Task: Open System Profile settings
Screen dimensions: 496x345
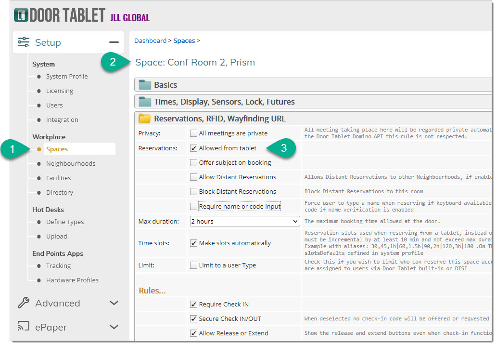Action: pos(67,77)
